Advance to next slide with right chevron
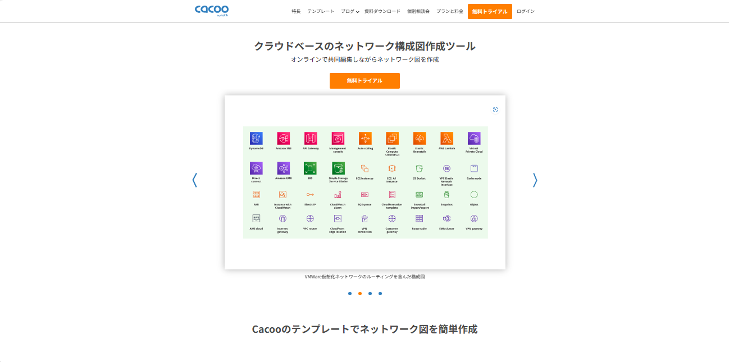729x362 pixels. [x=535, y=180]
